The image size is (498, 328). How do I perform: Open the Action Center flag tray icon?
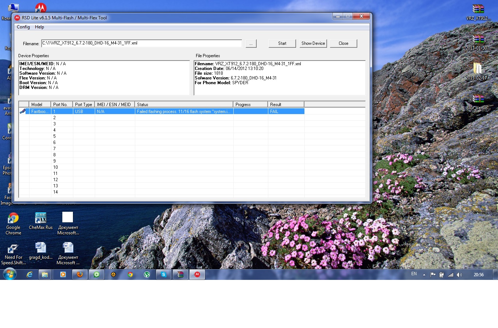[x=433, y=275]
